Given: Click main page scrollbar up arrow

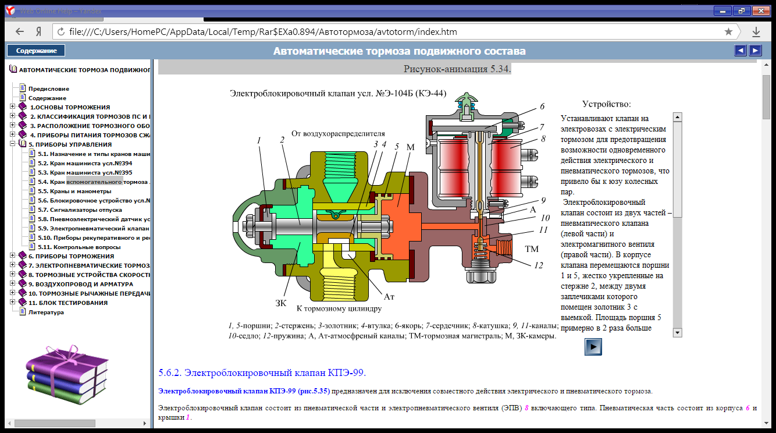Looking at the screenshot, I should [x=766, y=63].
